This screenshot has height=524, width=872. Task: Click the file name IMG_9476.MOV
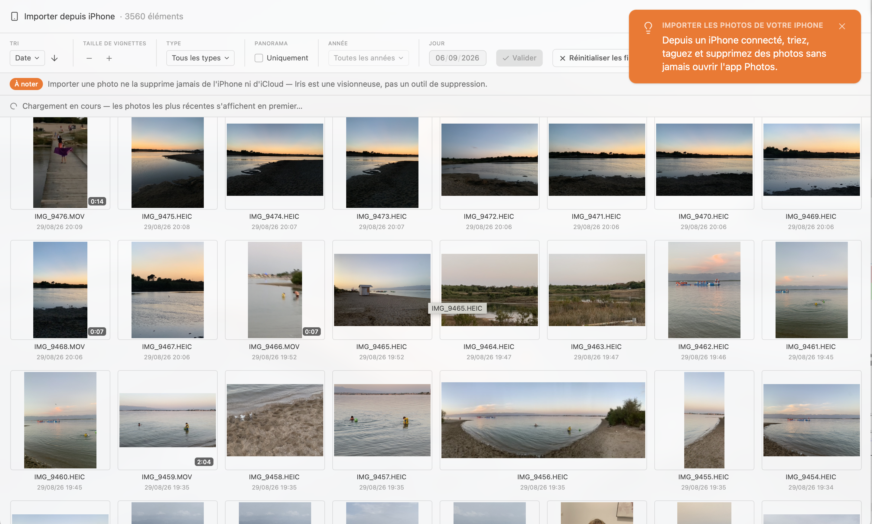[60, 216]
